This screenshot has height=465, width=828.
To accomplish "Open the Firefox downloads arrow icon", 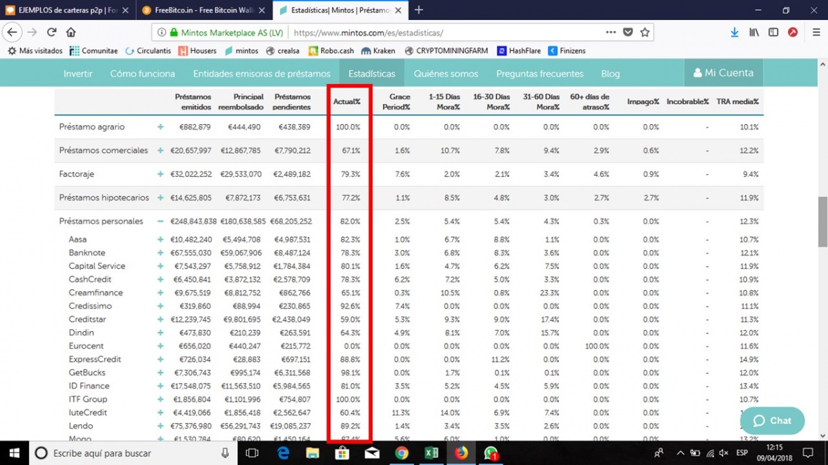I will (x=734, y=32).
